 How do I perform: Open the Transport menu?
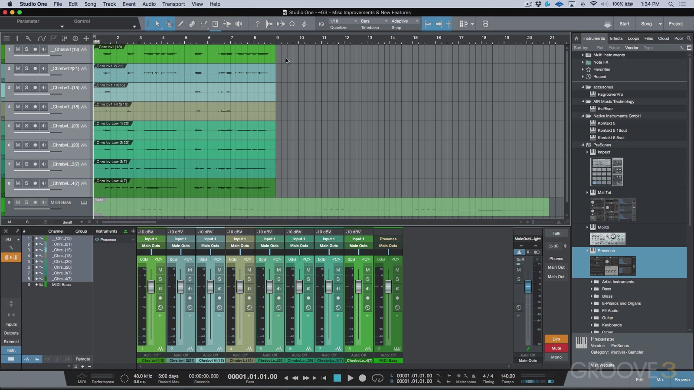[173, 4]
